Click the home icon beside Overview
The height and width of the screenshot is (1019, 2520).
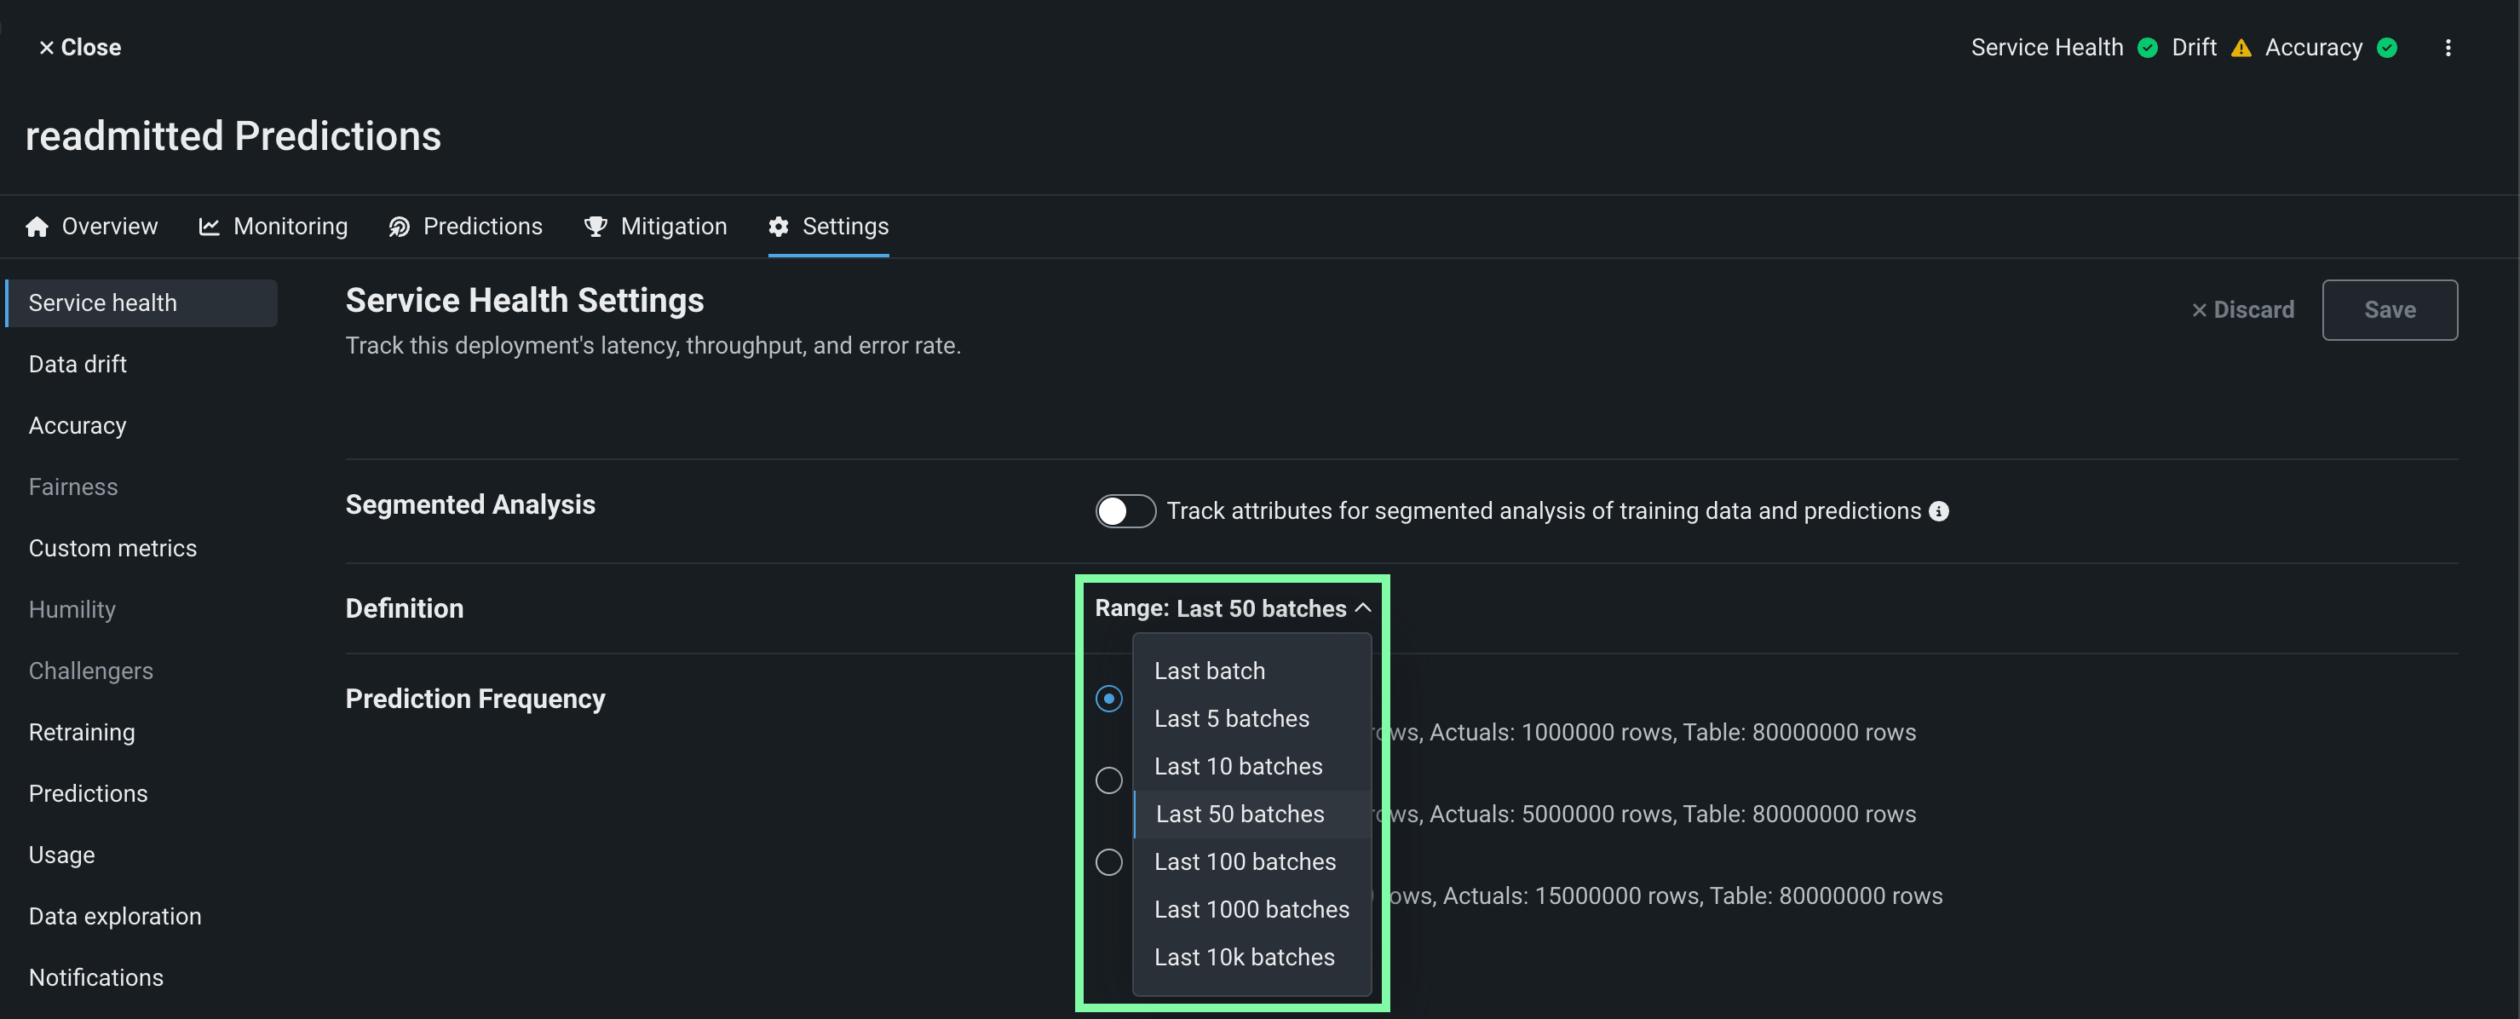(x=37, y=227)
